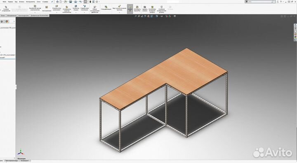The width and height of the screenshot is (297, 163).
Task: Click the Rebuild traffic light icon
Action: pyautogui.click(x=90, y=2)
